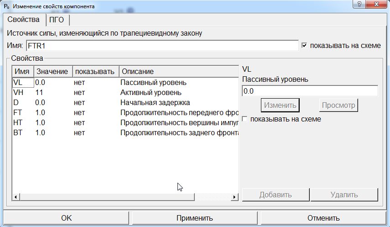This screenshot has height=227, width=390.
Task: Click OK to confirm changes
Action: click(x=66, y=218)
